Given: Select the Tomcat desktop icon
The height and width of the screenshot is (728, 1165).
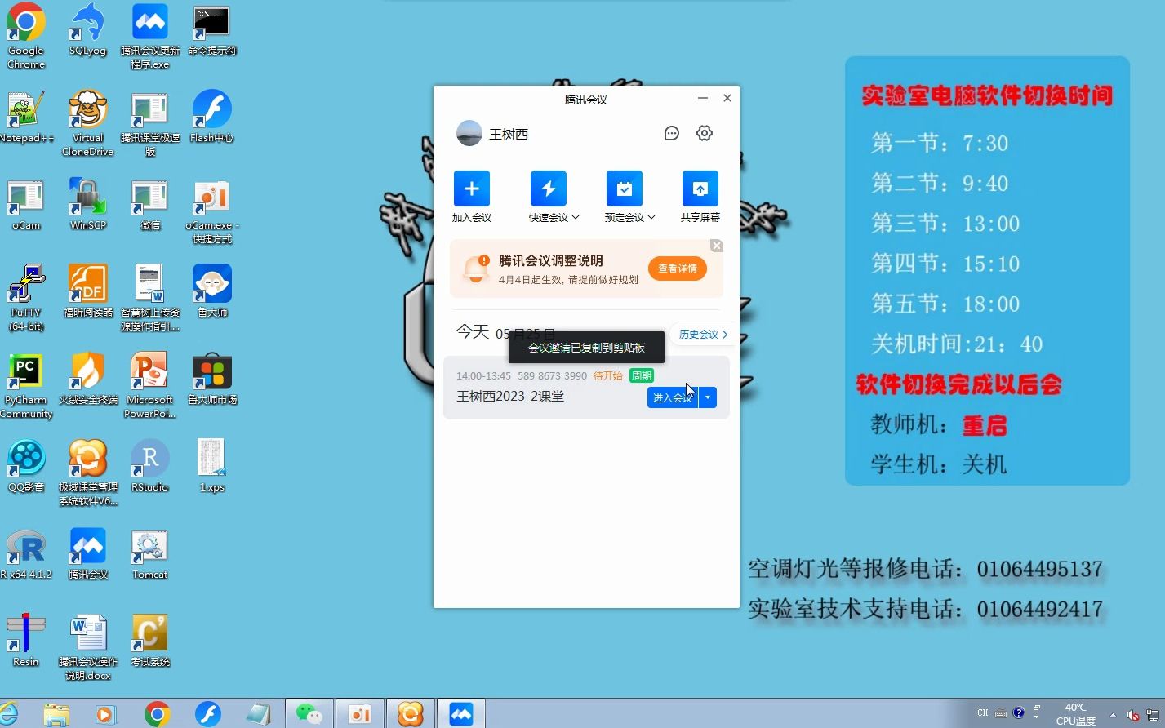Looking at the screenshot, I should pos(150,553).
